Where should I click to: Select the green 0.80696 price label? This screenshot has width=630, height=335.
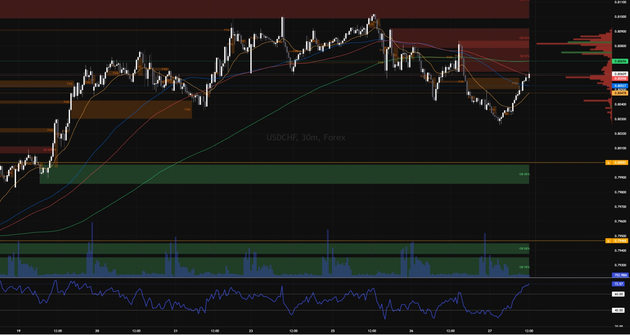pyautogui.click(x=620, y=61)
